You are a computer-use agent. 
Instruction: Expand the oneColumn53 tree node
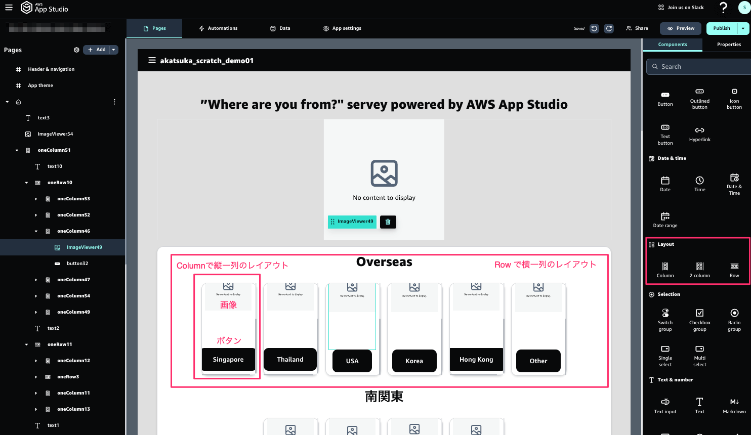36,199
